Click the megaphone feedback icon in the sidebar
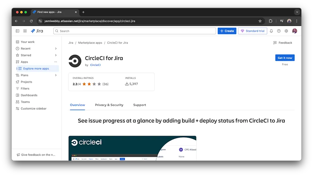 click(18, 155)
